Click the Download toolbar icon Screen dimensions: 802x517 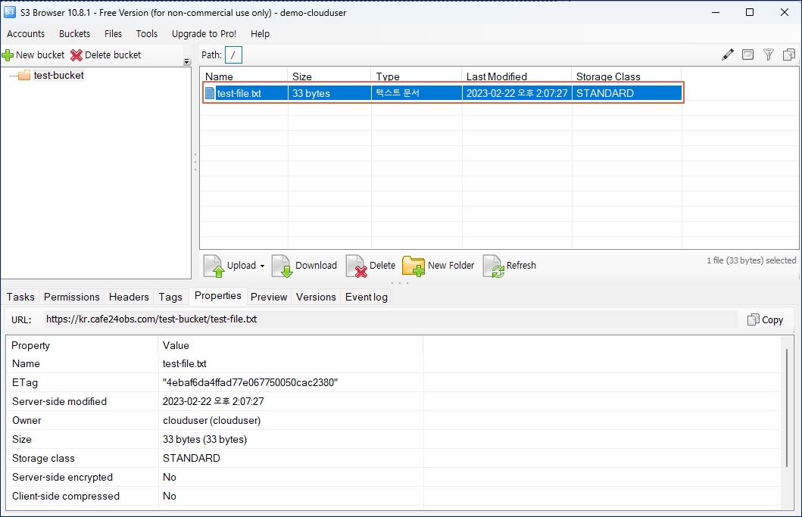tap(282, 266)
